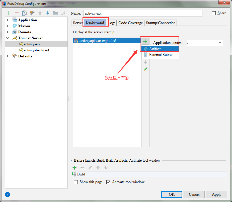Add deployment artifact green plus button
The width and height of the screenshot is (232, 202).
145,41
